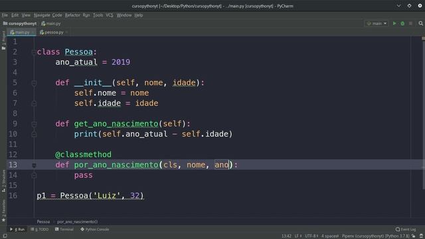Click the por_ano_nascimento() breadcrumb below editor
The height and width of the screenshot is (239, 425).
tap(77, 222)
